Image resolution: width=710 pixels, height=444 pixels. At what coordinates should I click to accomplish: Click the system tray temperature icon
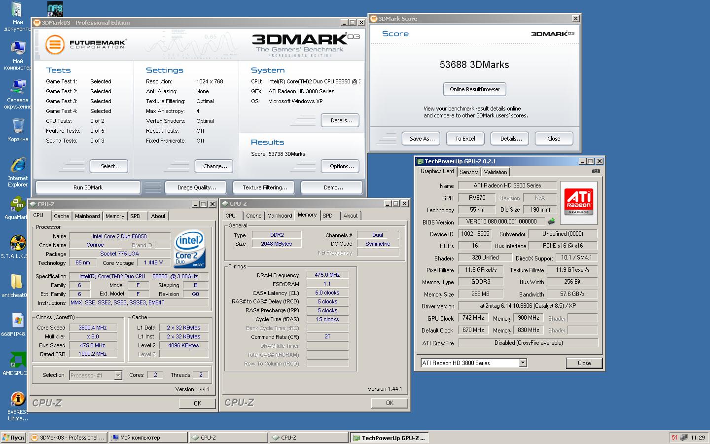tap(674, 437)
